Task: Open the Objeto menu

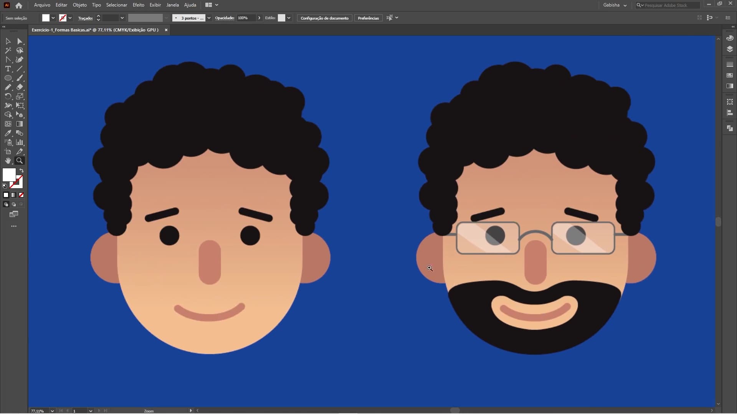Action: tap(80, 5)
